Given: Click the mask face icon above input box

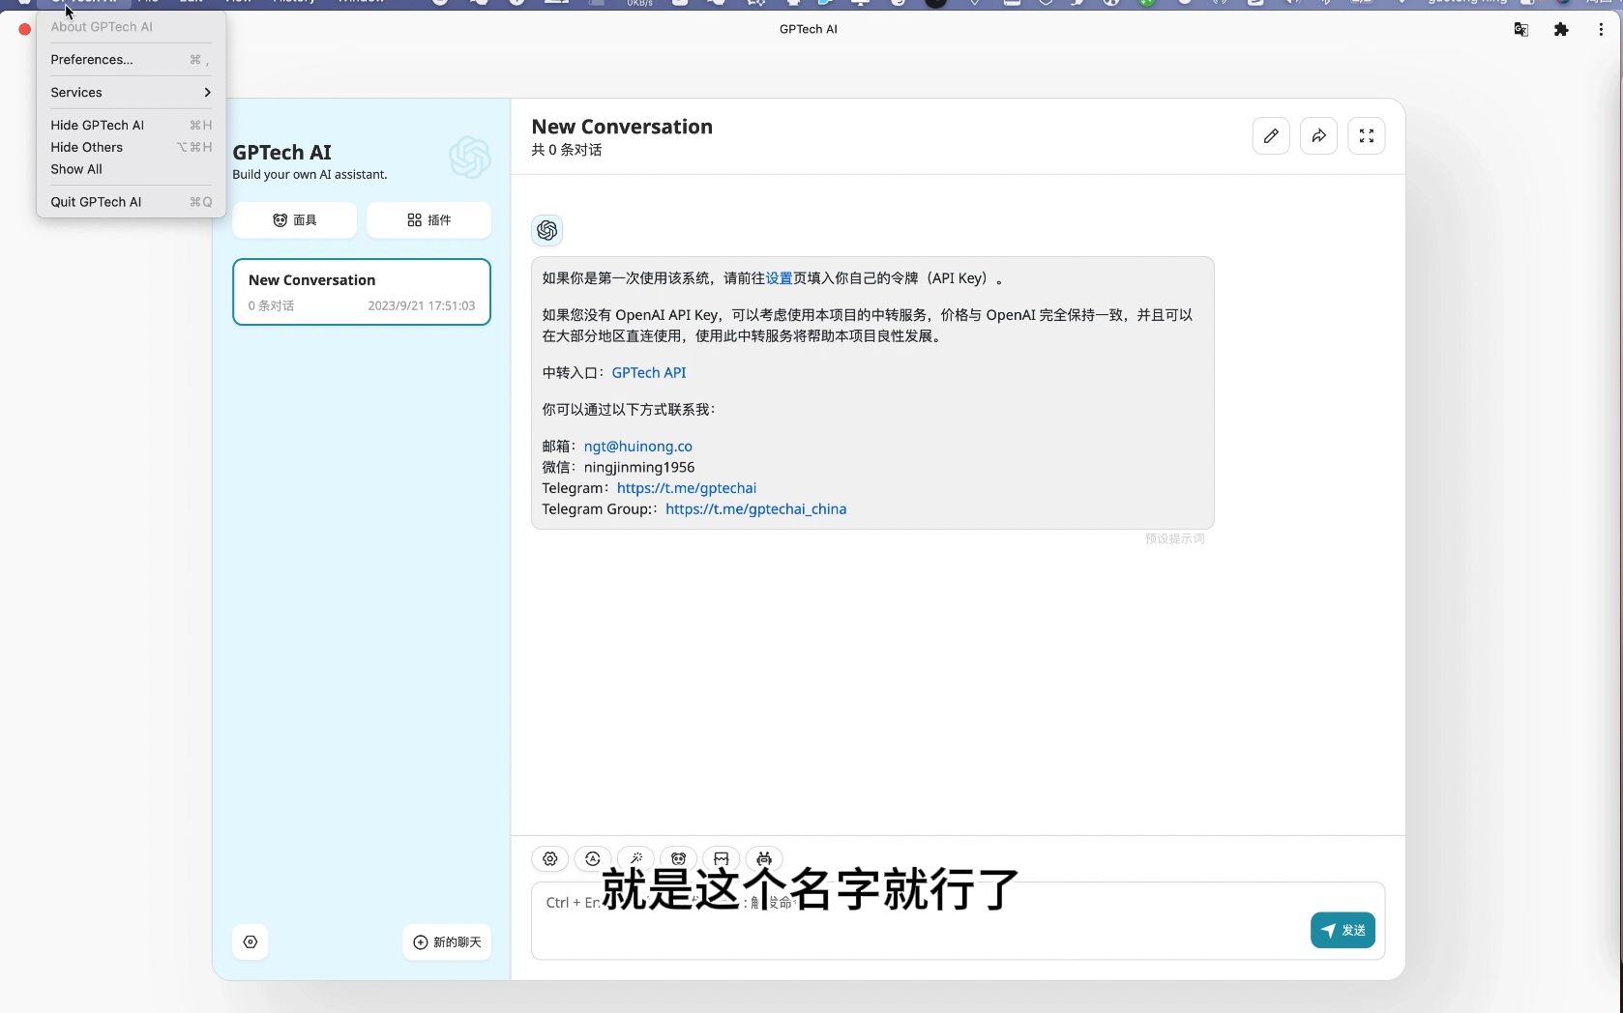Looking at the screenshot, I should pos(678,858).
